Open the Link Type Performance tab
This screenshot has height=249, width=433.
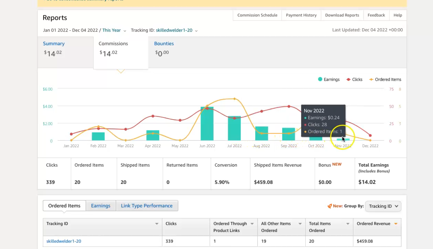coord(147,206)
